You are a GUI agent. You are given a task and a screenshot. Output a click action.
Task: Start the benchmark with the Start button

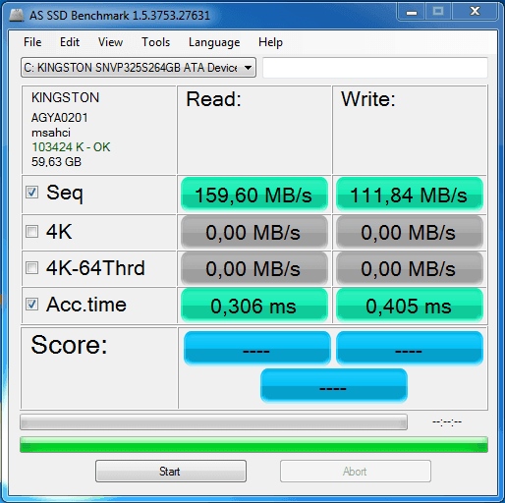pyautogui.click(x=171, y=472)
